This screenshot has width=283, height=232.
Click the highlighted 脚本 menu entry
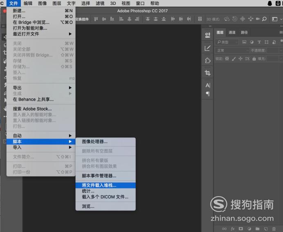coord(41,141)
